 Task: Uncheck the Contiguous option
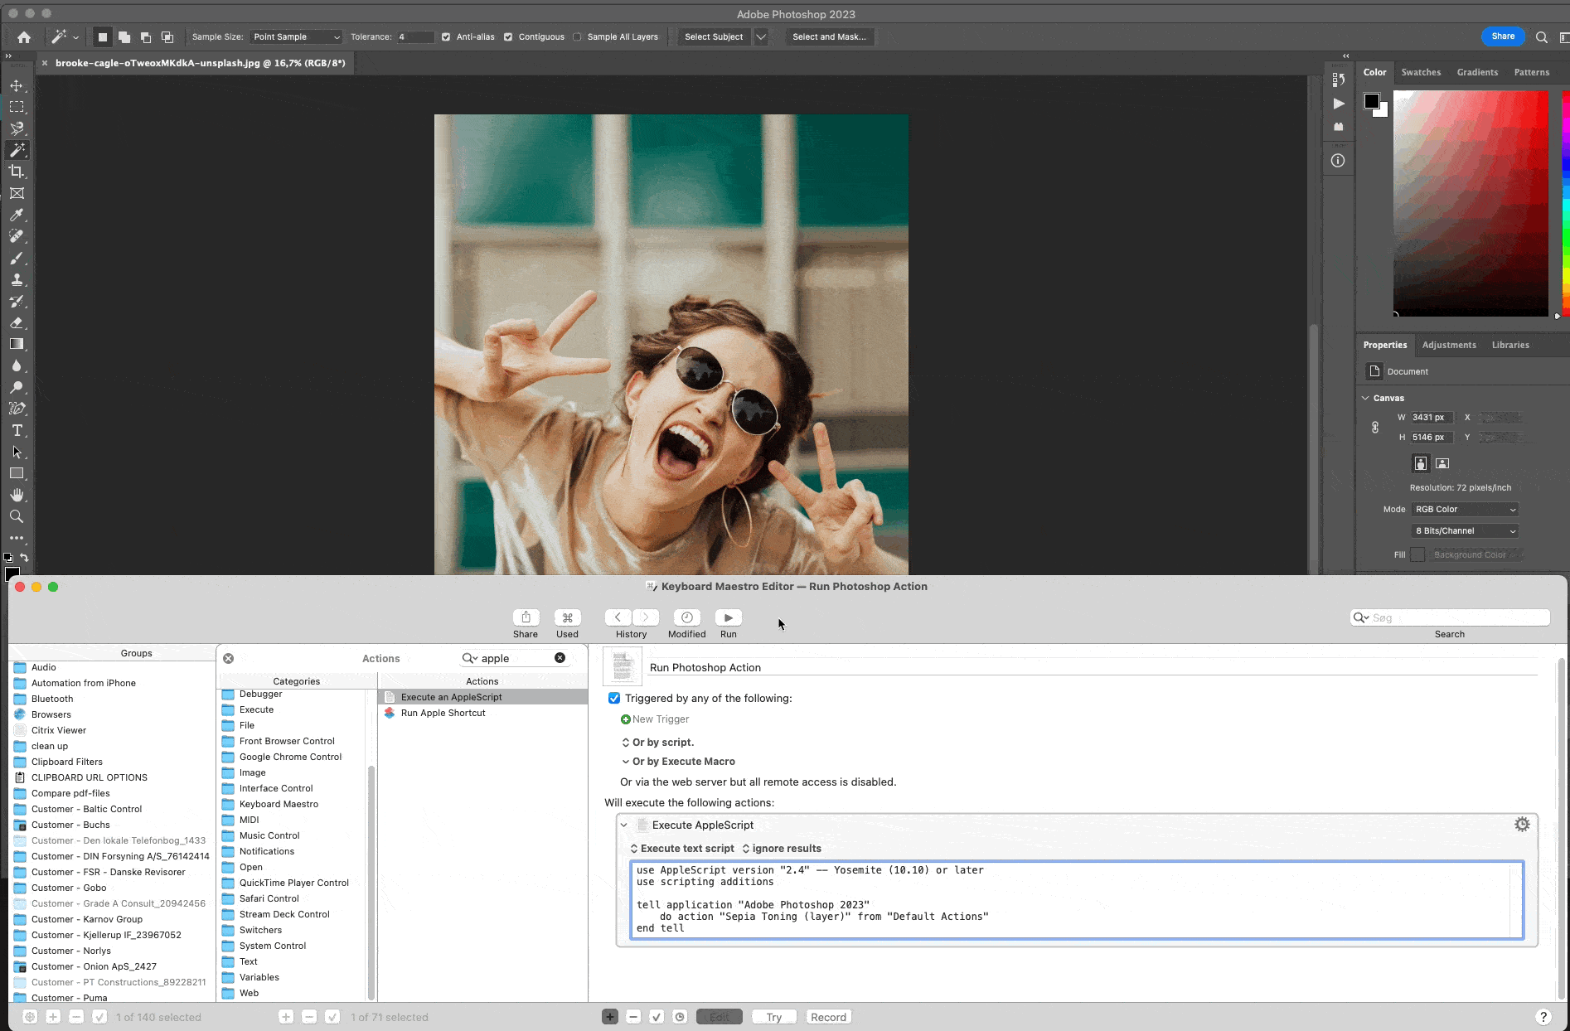tap(508, 37)
